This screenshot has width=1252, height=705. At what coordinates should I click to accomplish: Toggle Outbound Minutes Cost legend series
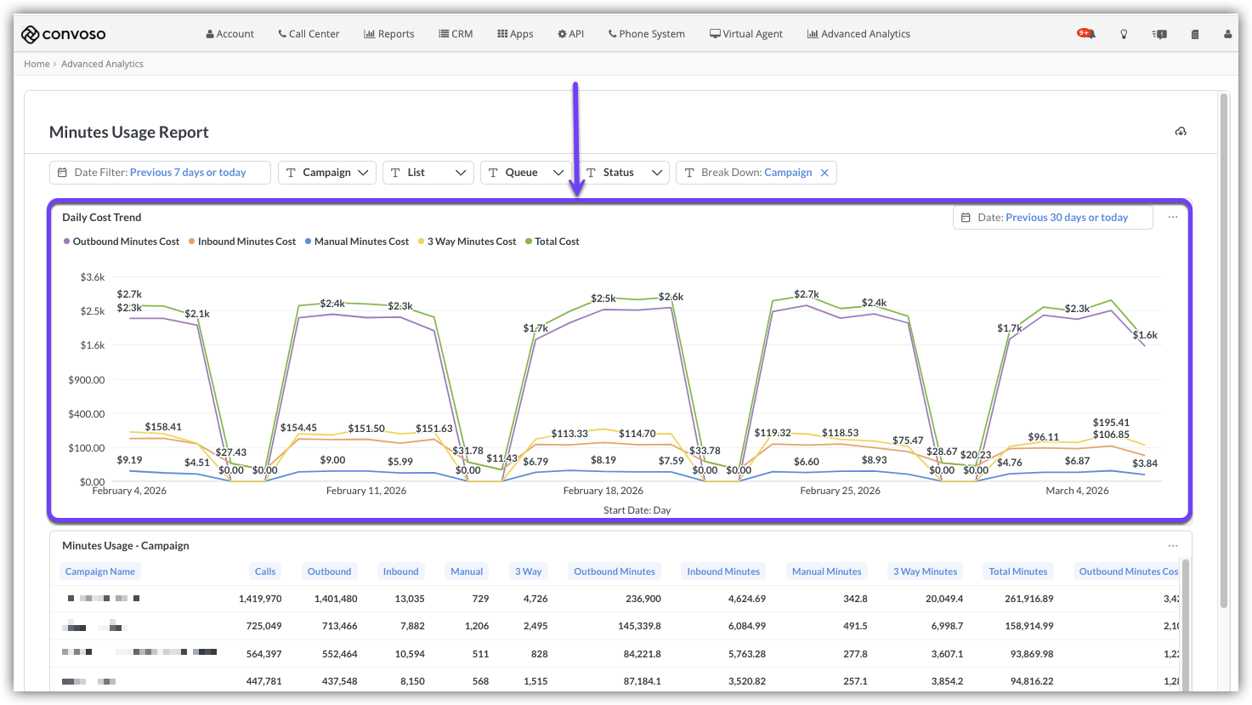click(x=122, y=242)
